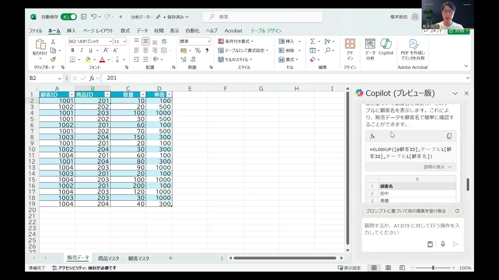
Task: Toggle italic formatting
Action: point(82,50)
